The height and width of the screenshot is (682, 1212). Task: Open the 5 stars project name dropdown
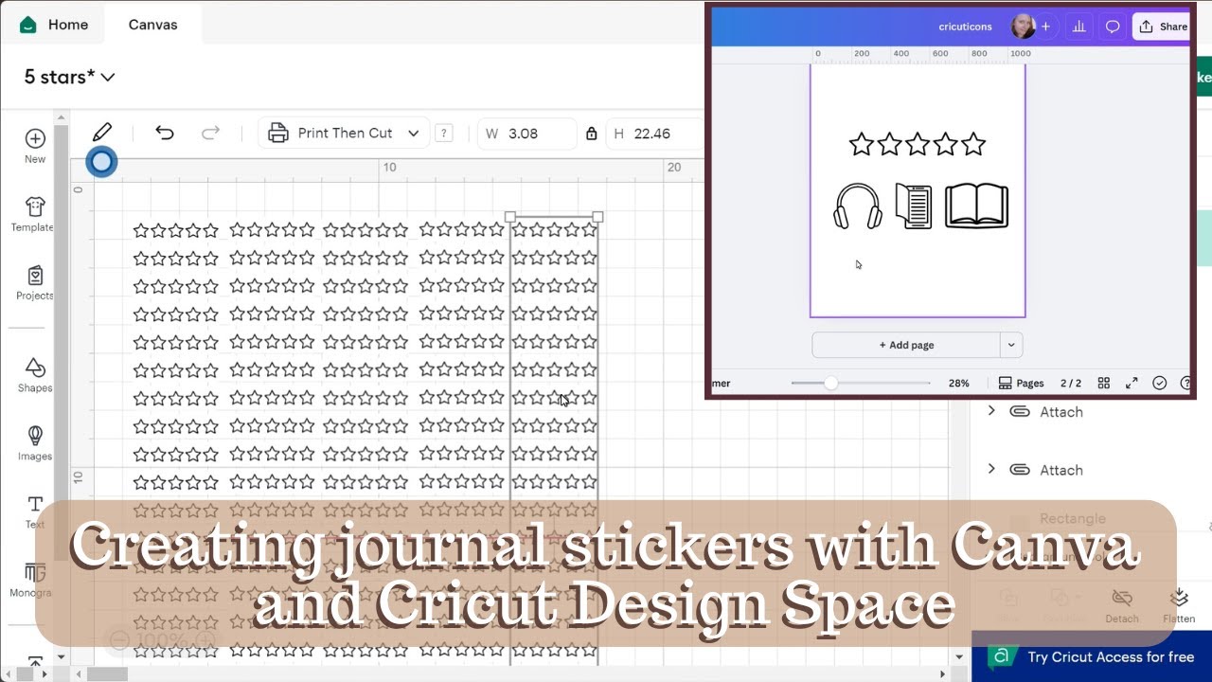pyautogui.click(x=70, y=77)
